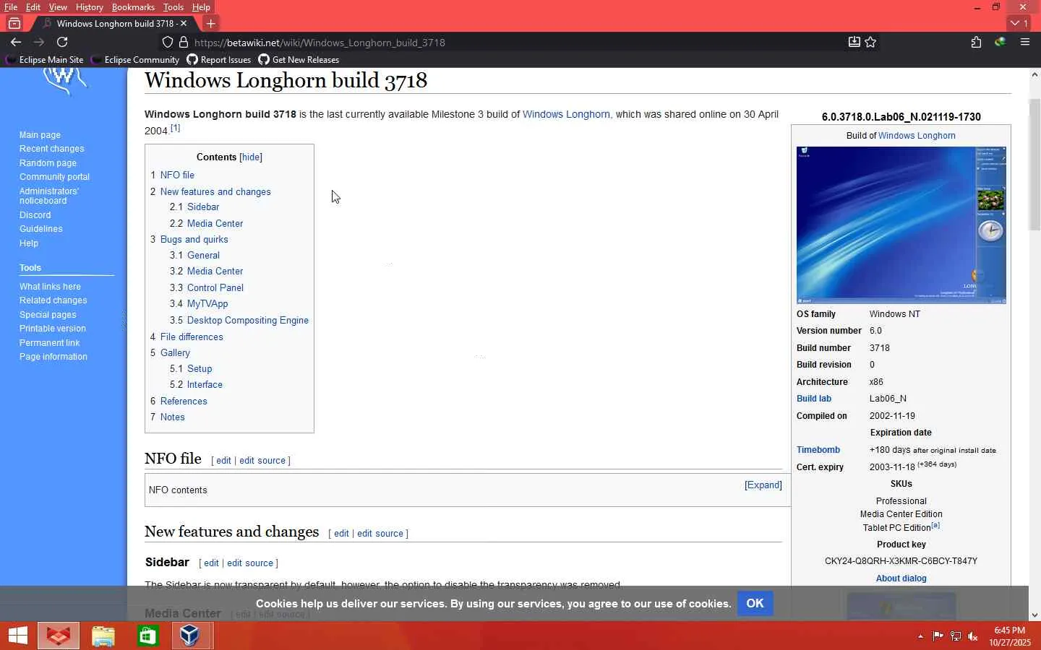Jump to File differences in contents
The width and height of the screenshot is (1041, 650).
(x=192, y=337)
